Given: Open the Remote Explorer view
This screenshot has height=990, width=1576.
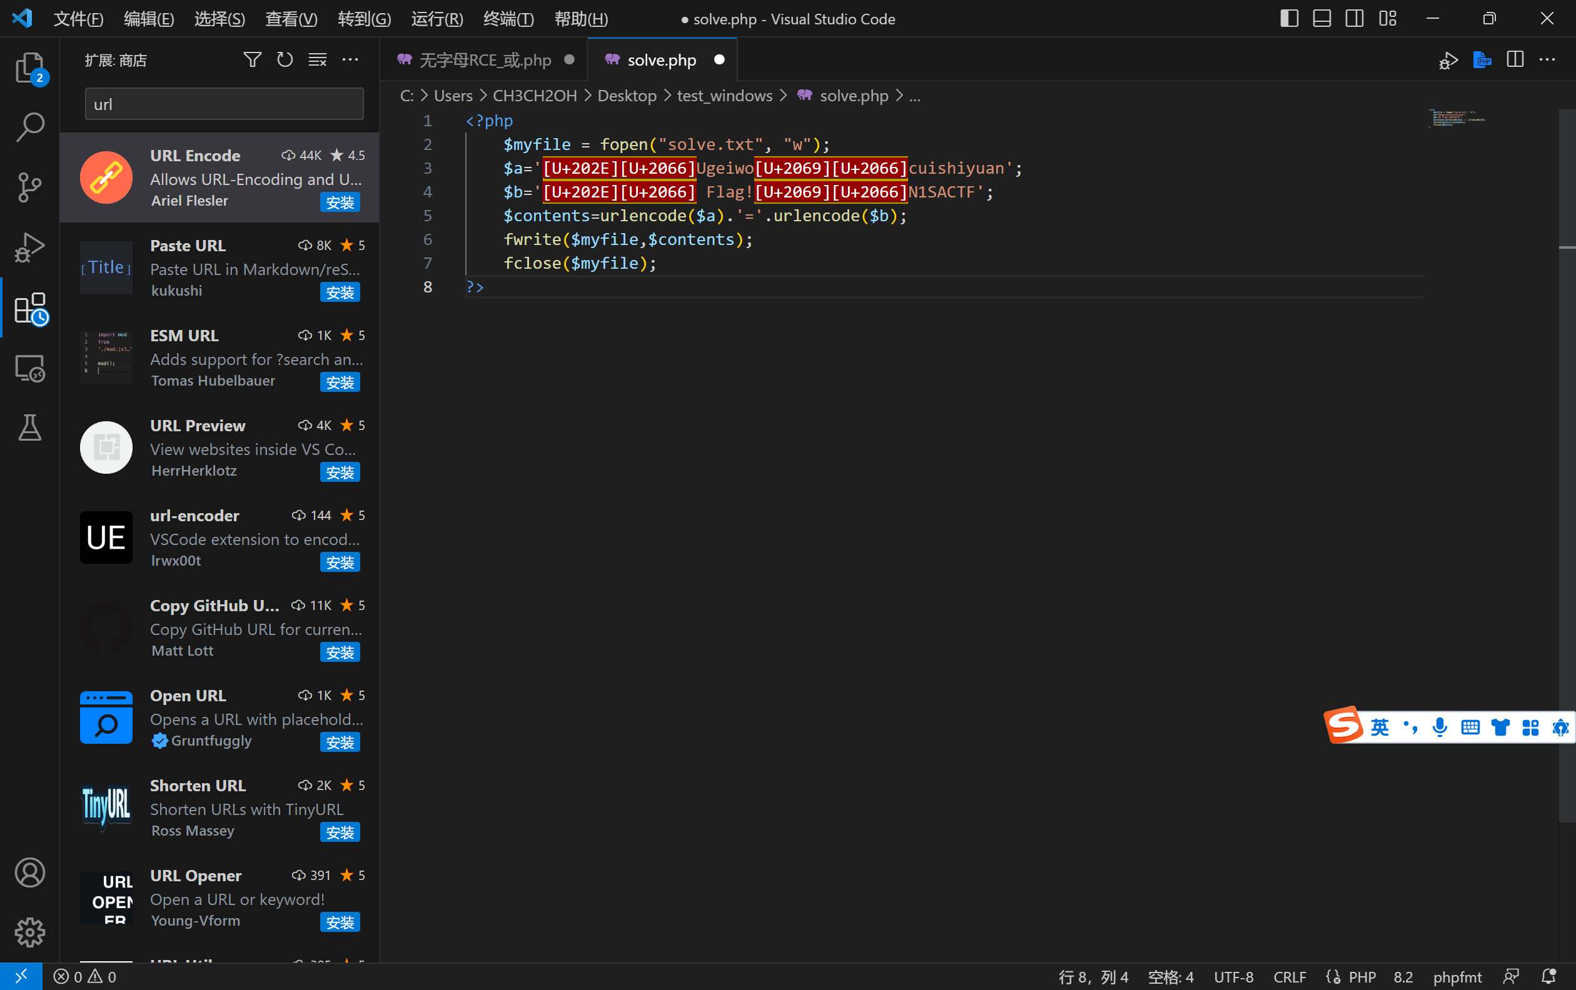Looking at the screenshot, I should 30,368.
